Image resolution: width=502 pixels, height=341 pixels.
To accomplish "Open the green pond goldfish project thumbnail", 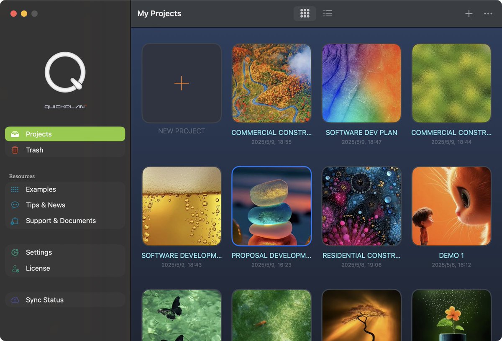I will pos(271,315).
